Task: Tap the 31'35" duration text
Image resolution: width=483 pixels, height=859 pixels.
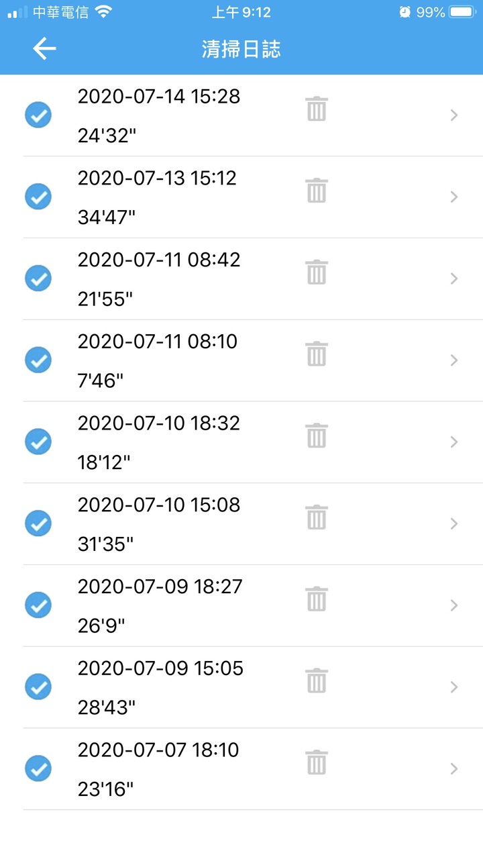Action: [105, 544]
